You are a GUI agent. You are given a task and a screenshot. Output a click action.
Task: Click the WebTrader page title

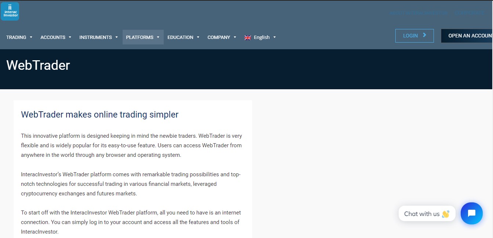38,65
